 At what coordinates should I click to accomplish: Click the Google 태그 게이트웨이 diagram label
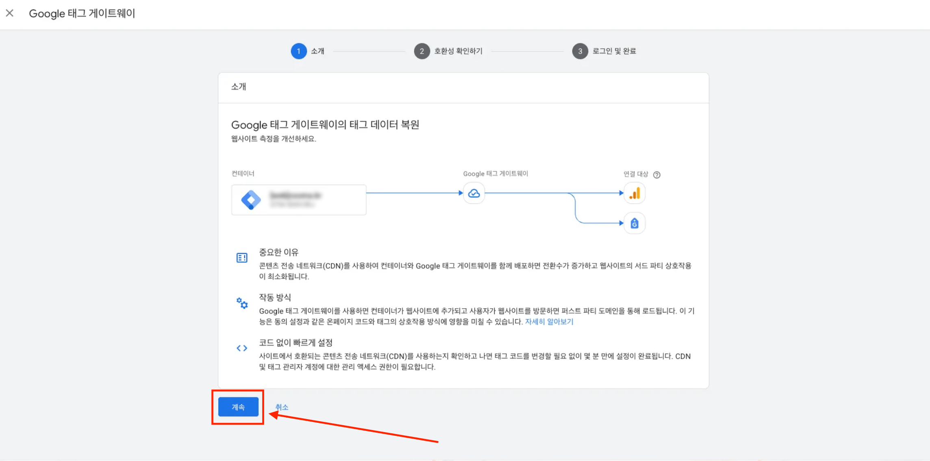pyautogui.click(x=495, y=174)
